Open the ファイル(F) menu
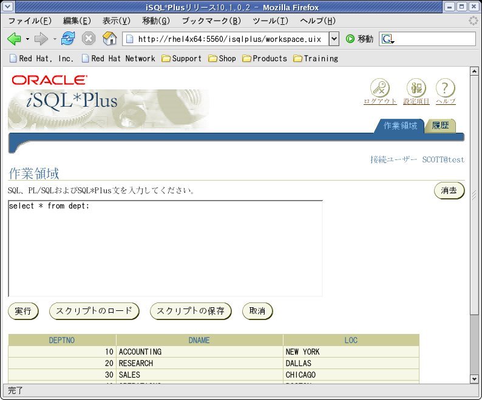This screenshot has height=400, width=482. pyautogui.click(x=30, y=21)
